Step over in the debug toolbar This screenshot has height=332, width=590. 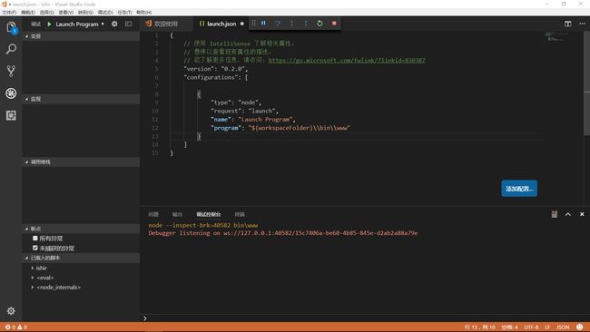click(x=278, y=23)
